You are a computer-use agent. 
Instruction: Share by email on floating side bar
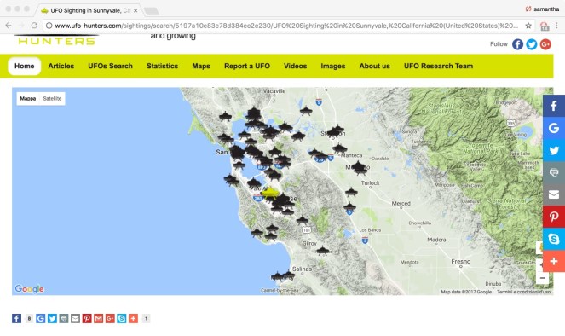554,194
